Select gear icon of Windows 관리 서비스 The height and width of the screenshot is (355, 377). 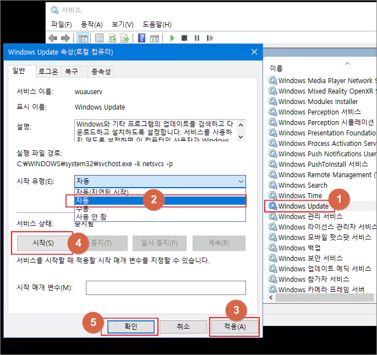coord(272,216)
